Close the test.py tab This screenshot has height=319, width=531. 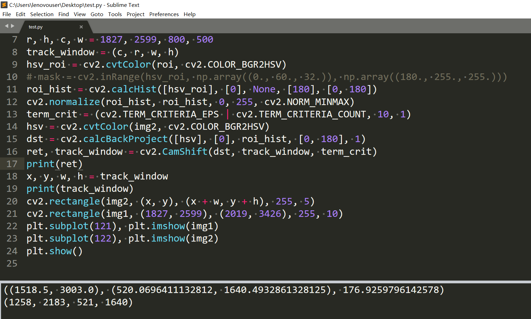(81, 27)
